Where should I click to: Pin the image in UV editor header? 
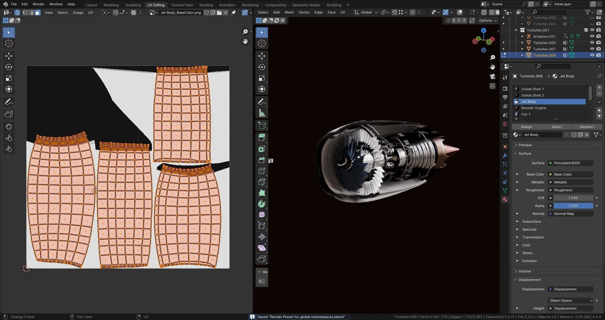tap(233, 13)
